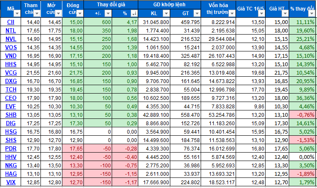Select VIX volume cell 17.666.900
Image resolution: width=317 pixels, height=188 pixels.
[154, 182]
